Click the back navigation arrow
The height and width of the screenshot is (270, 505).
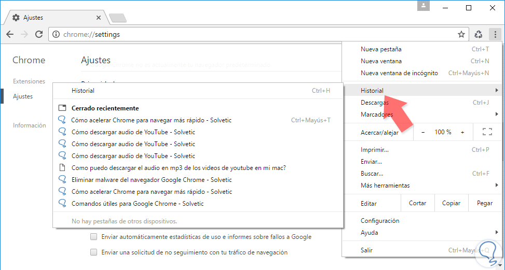coord(10,34)
